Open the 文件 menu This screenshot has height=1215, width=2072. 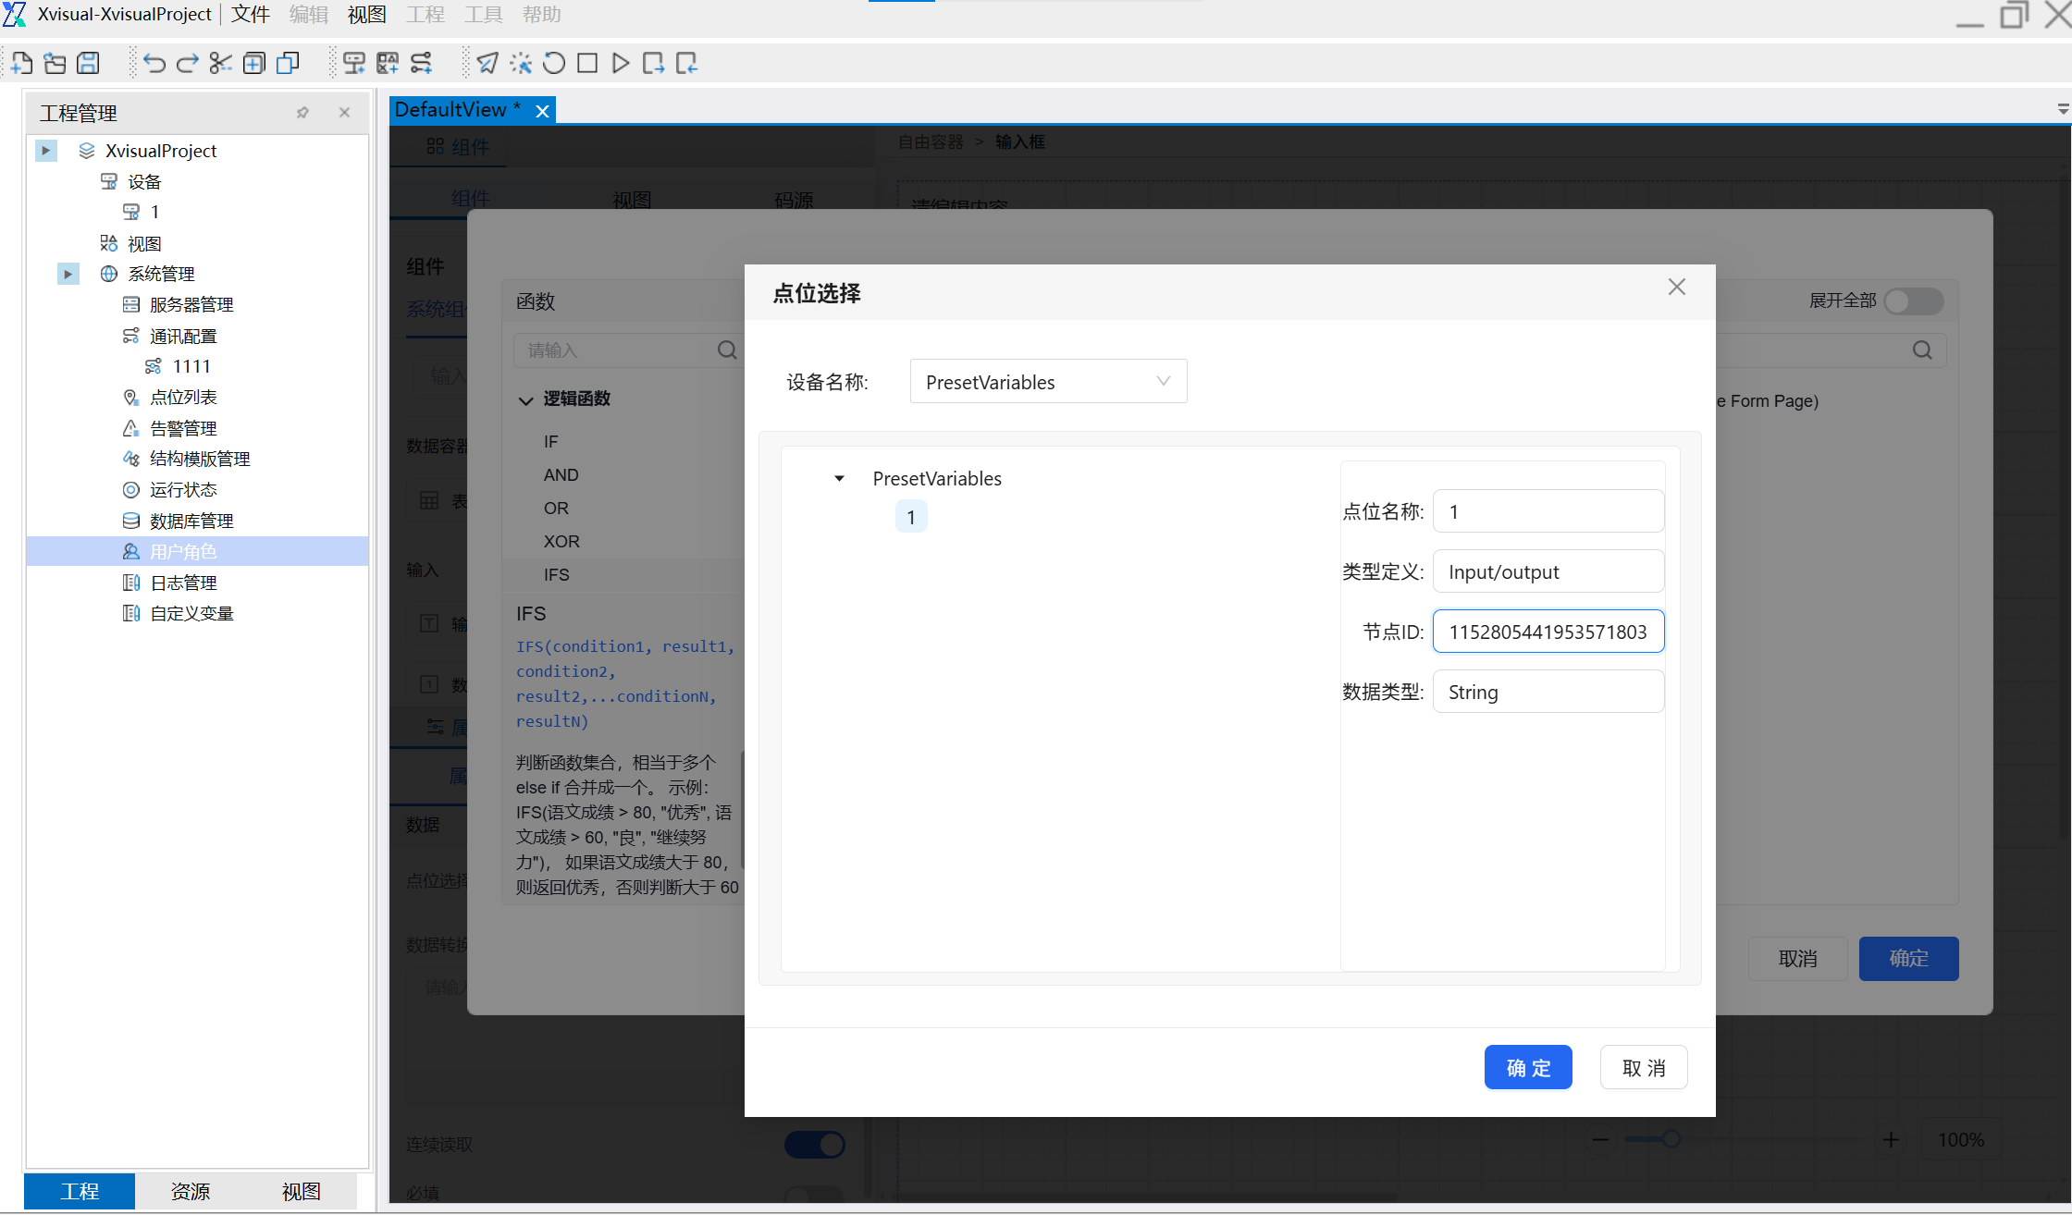click(250, 15)
